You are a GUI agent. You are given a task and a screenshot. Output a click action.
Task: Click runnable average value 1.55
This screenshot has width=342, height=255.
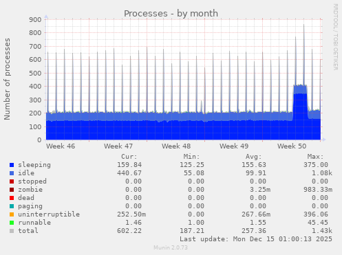258,223
